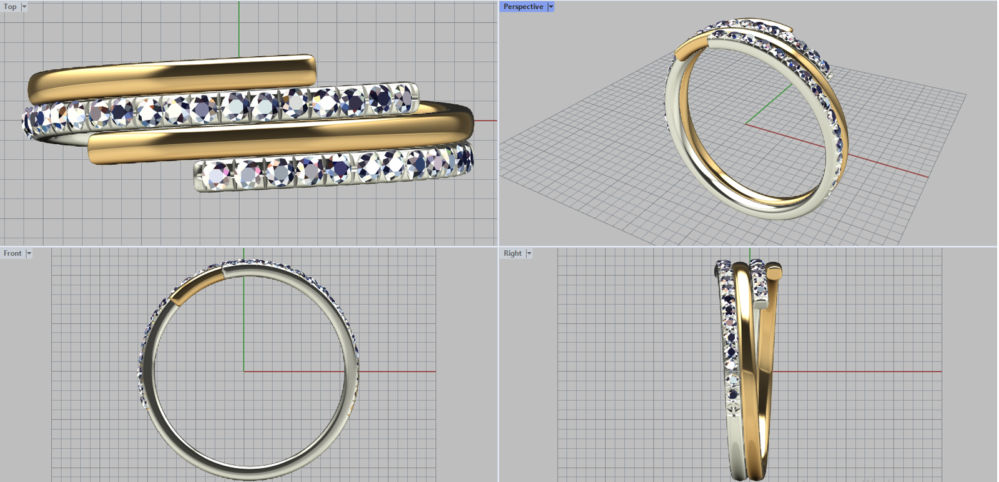Pick the upper diamond row in Top view
This screenshot has height=482, width=999.
[x=219, y=108]
